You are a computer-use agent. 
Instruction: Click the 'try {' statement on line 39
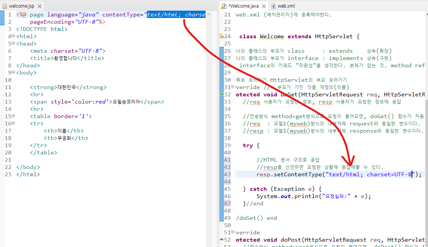[251, 145]
